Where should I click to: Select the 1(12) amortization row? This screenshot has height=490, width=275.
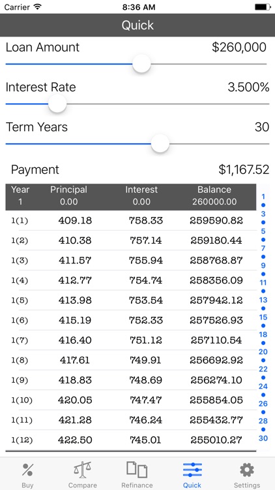point(131,440)
